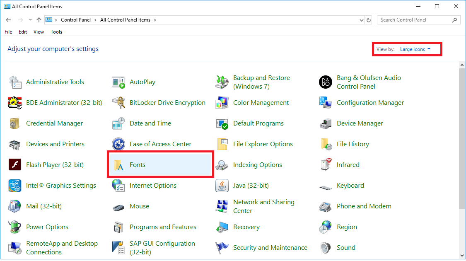Screen dimensions: 466x261
Task: Click the Programs and Features icon
Action: [118, 227]
